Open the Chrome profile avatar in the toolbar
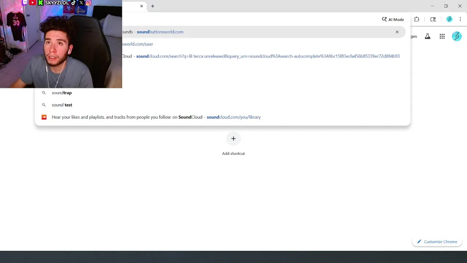The height and width of the screenshot is (263, 467). click(449, 19)
